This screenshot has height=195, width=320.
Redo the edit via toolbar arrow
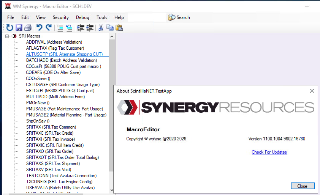(x=49, y=28)
